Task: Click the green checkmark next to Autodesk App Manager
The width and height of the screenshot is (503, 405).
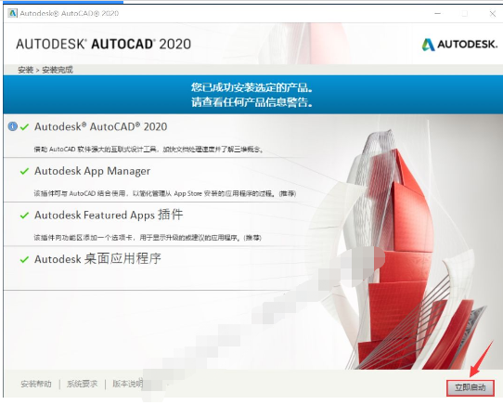Action: click(24, 172)
